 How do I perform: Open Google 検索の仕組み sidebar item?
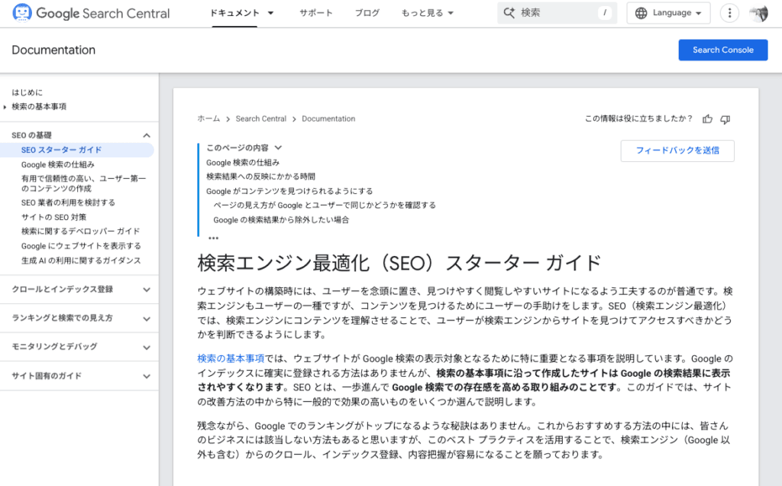pos(58,164)
